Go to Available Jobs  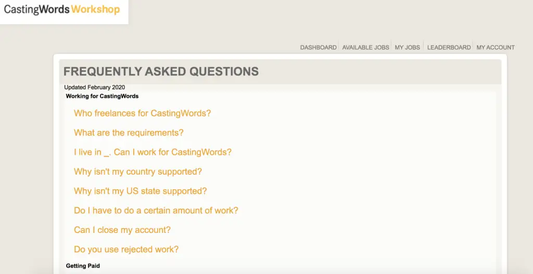tap(365, 47)
